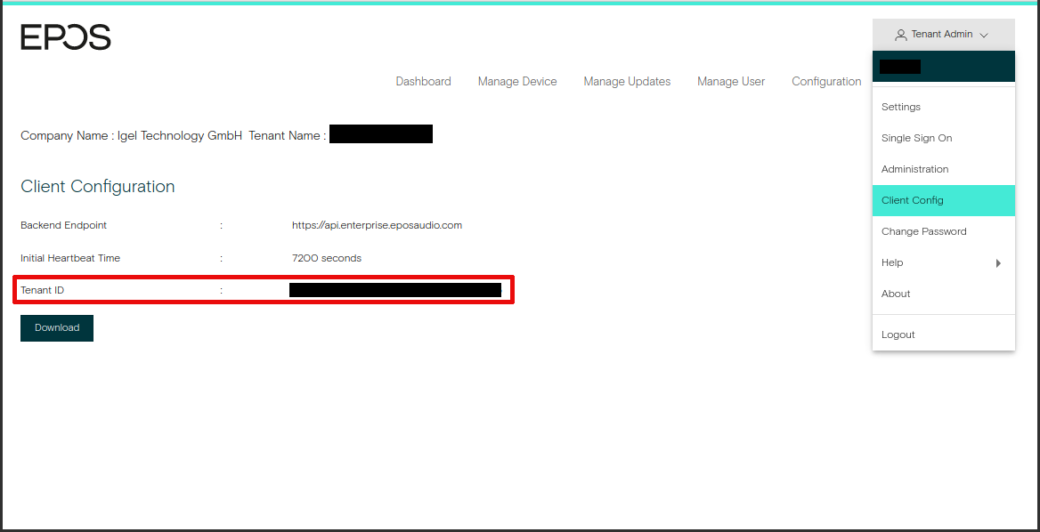Select the Configuration tab
The height and width of the screenshot is (532, 1040).
[826, 81]
